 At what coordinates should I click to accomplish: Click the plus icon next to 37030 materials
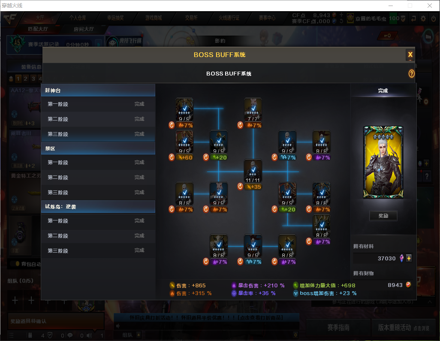[409, 258]
